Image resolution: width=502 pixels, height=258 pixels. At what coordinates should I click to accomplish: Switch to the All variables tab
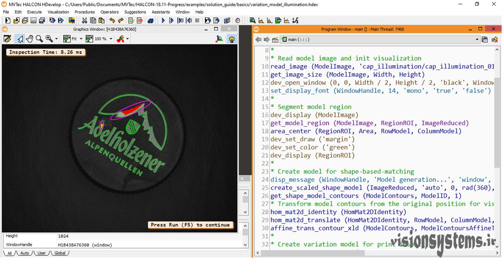(9, 253)
